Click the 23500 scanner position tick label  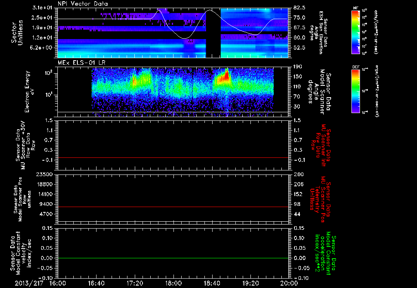pos(44,174)
